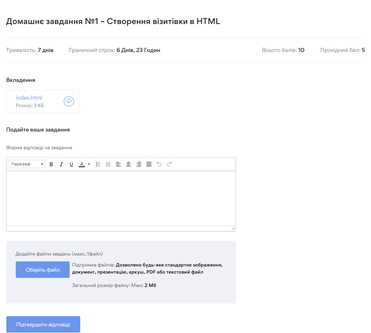Expand the text color picker arrow
Viewport: 371px width, 333px height.
pyautogui.click(x=89, y=164)
